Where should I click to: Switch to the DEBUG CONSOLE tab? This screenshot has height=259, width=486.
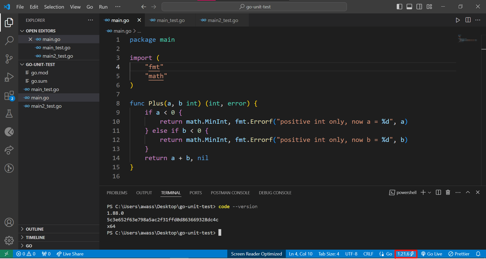275,193
